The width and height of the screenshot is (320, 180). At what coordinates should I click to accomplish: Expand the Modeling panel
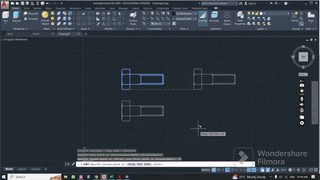pos(20,29)
